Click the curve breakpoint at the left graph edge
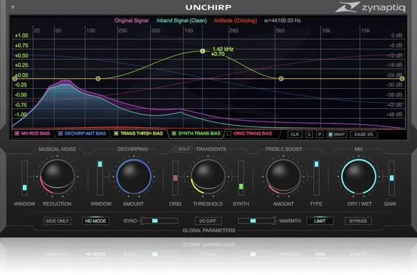 (x=15, y=78)
